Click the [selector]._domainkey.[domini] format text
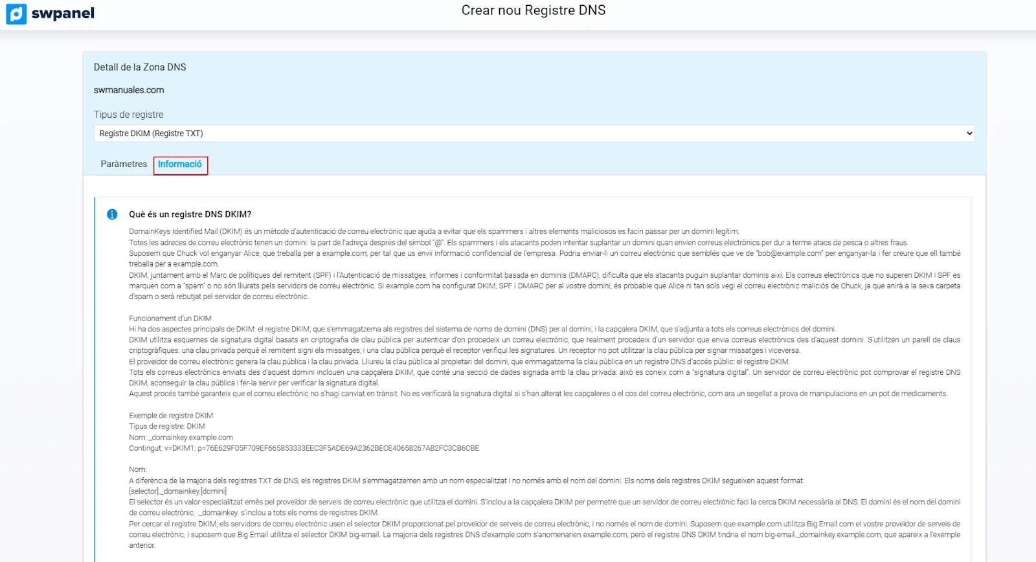1036x562 pixels. [x=177, y=491]
